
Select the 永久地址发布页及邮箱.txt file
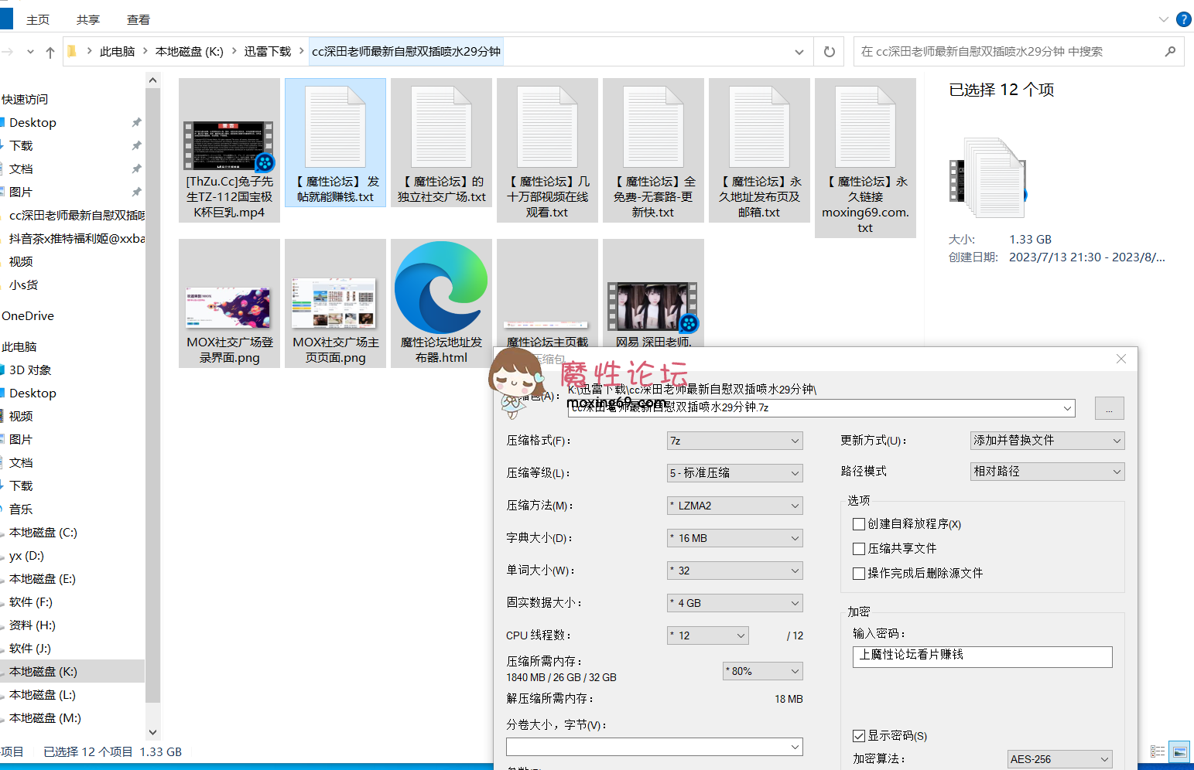(x=759, y=151)
